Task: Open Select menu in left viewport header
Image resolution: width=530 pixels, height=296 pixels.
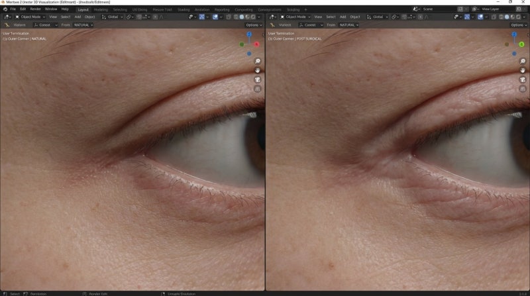Action: click(x=66, y=17)
